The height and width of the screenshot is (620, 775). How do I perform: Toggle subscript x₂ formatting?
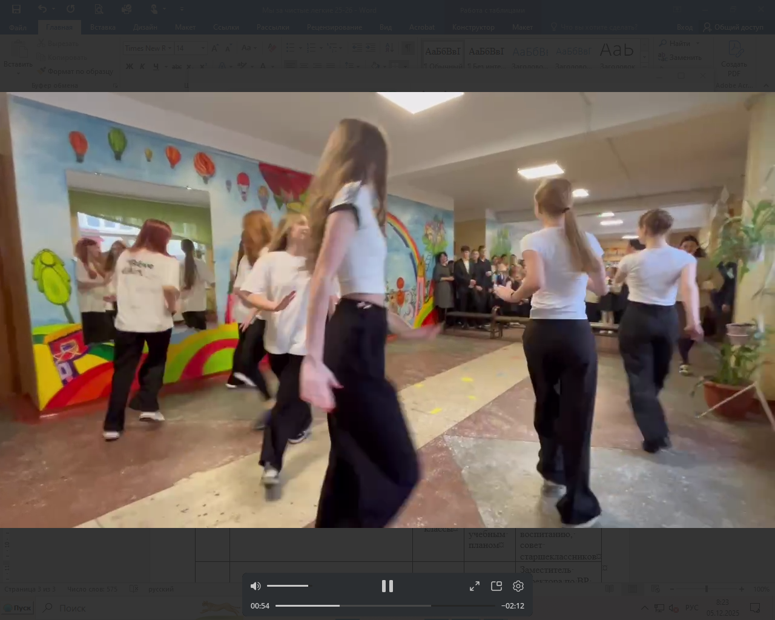click(x=190, y=67)
